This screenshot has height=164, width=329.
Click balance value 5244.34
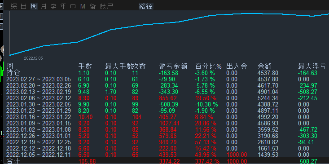click(x=268, y=98)
